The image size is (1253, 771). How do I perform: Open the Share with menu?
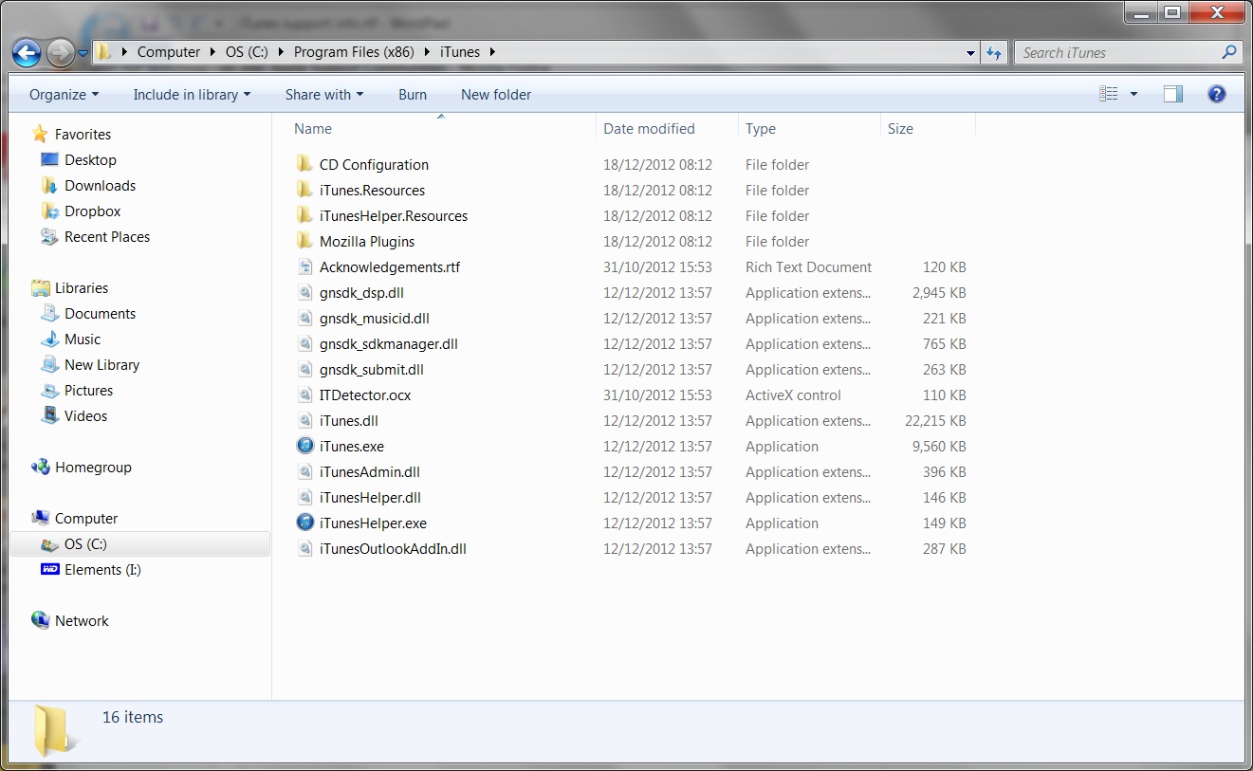[324, 95]
